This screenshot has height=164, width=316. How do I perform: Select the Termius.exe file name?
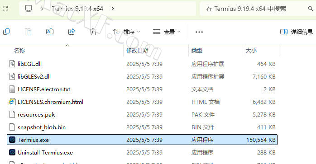(33, 140)
